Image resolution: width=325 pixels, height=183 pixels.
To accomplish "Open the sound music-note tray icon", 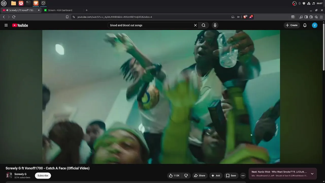I will click(x=314, y=3).
